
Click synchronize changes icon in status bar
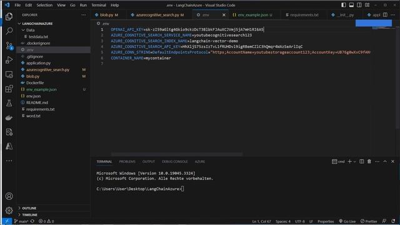click(x=32, y=221)
